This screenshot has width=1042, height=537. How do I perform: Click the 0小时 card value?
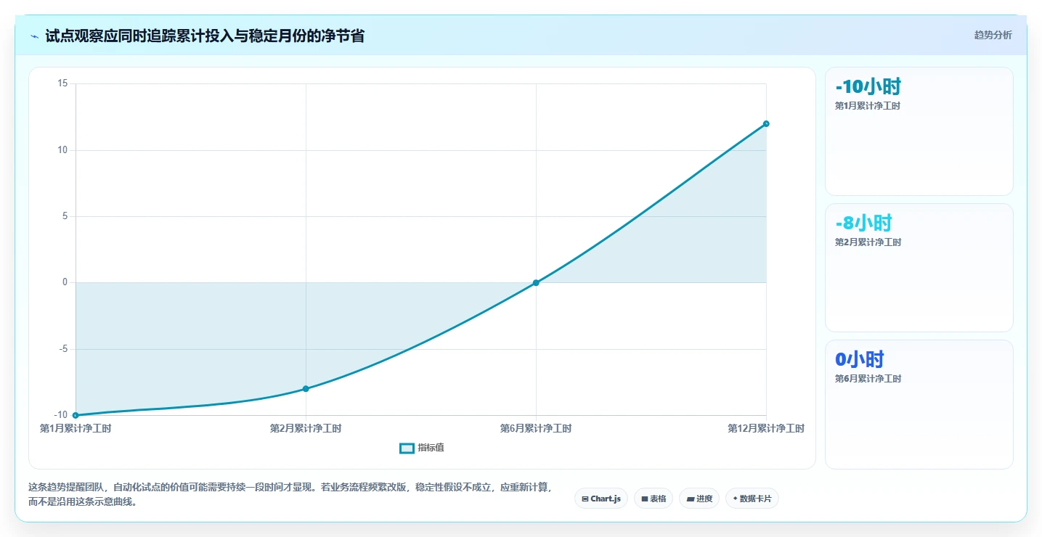click(860, 359)
